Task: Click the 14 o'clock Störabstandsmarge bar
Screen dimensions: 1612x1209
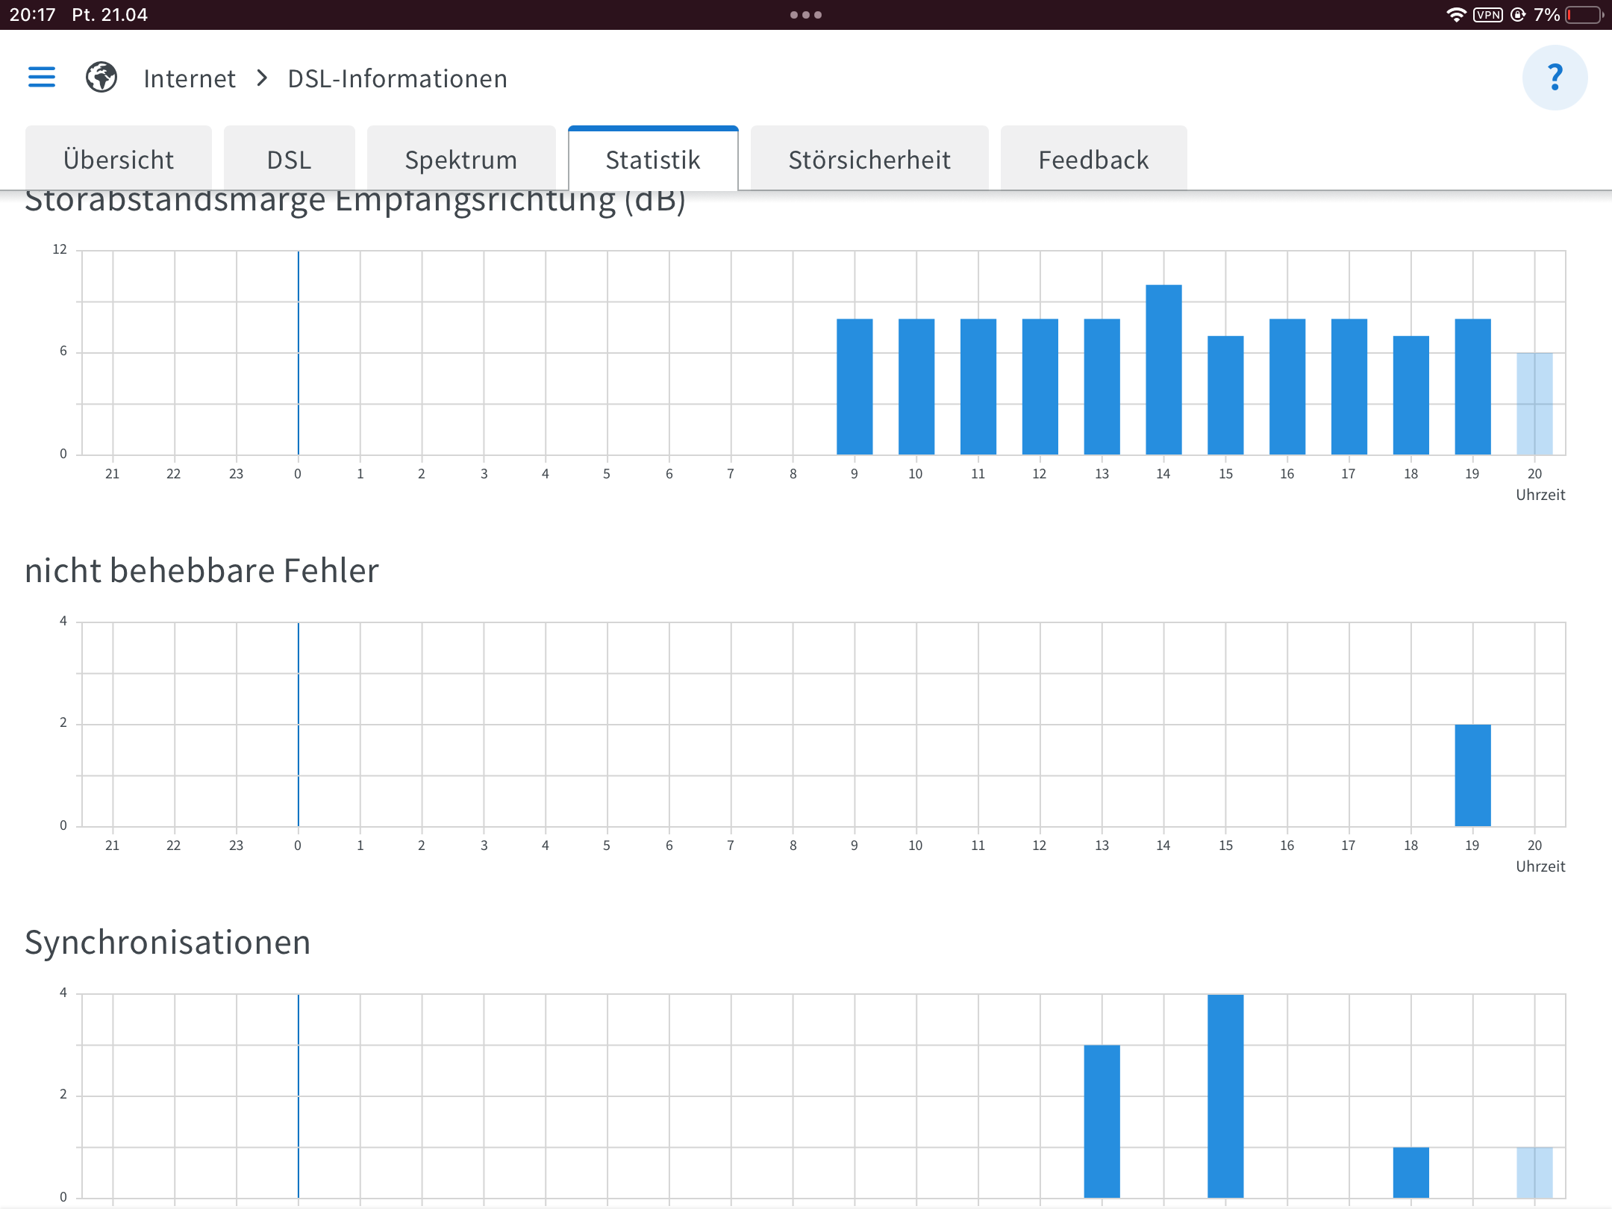Action: (1163, 369)
